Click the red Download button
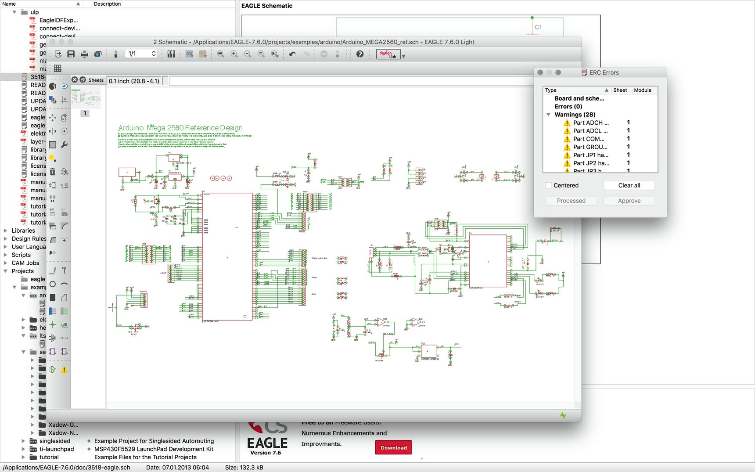755x472 pixels. coord(393,447)
